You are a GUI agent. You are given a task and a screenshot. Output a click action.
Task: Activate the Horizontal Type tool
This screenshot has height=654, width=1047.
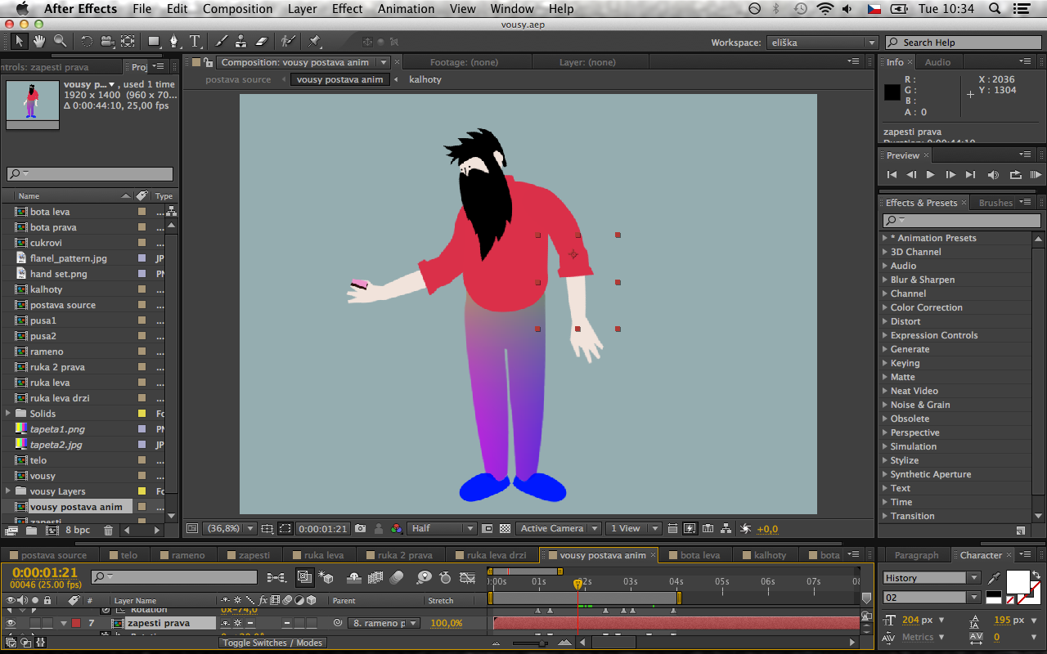pos(195,41)
